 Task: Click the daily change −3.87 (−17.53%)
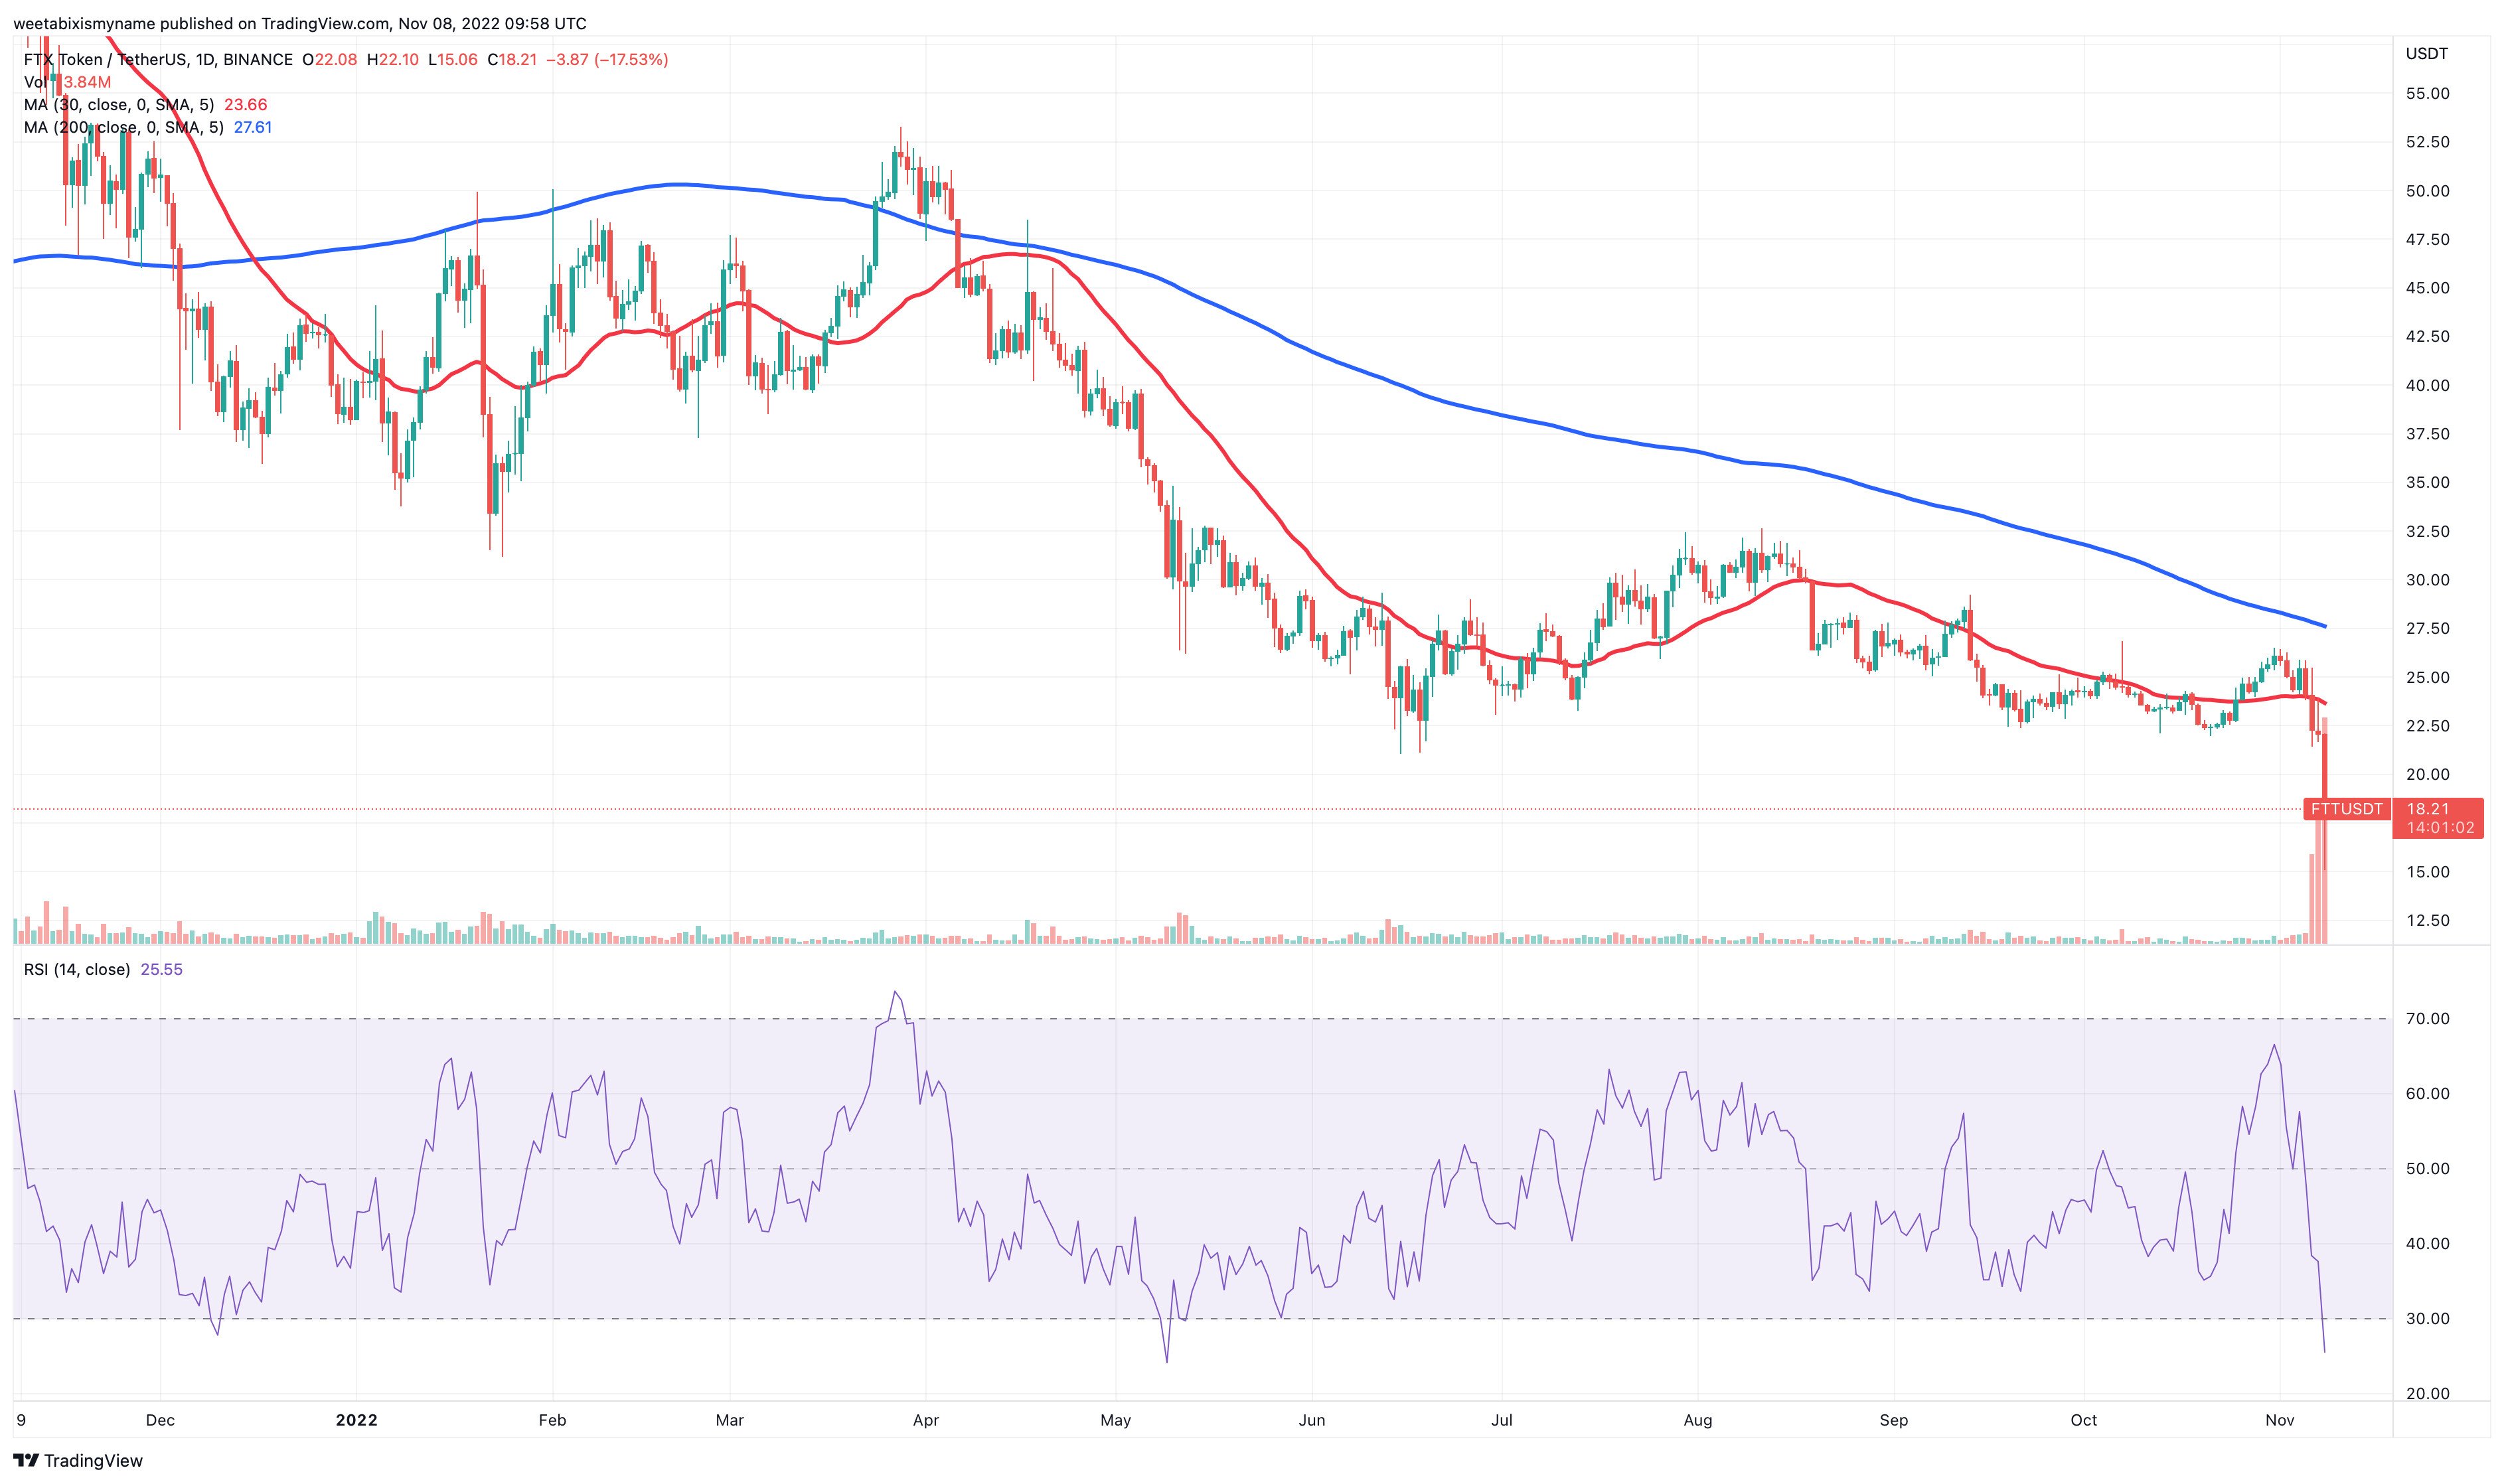(x=607, y=60)
